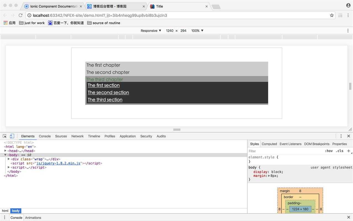Switch to the Console tab

click(45, 136)
